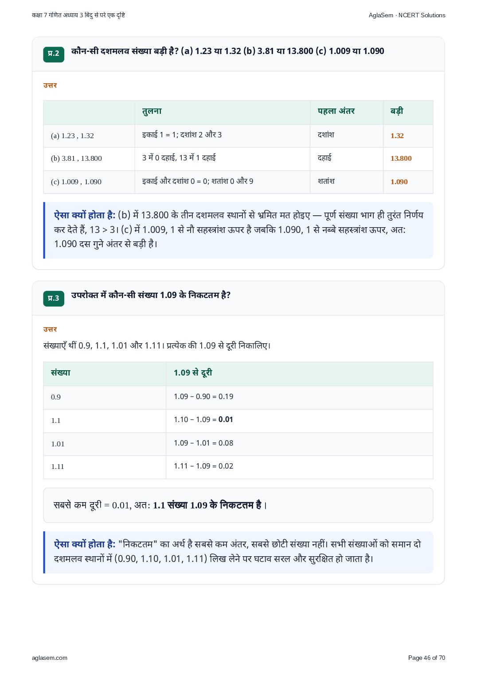Click the aglasem.com footer link
477x674 pixels.
pyautogui.click(x=50, y=658)
